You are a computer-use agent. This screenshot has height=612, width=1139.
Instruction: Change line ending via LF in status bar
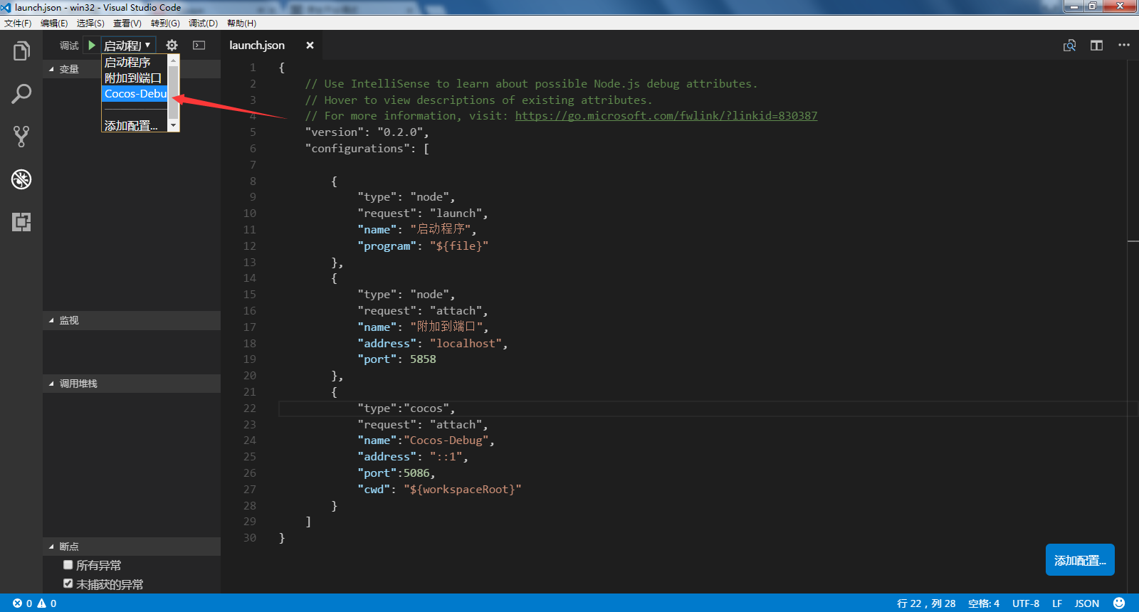point(1057,603)
